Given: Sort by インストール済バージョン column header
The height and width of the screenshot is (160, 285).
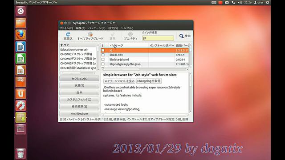Looking at the screenshot, I should [x=162, y=45].
